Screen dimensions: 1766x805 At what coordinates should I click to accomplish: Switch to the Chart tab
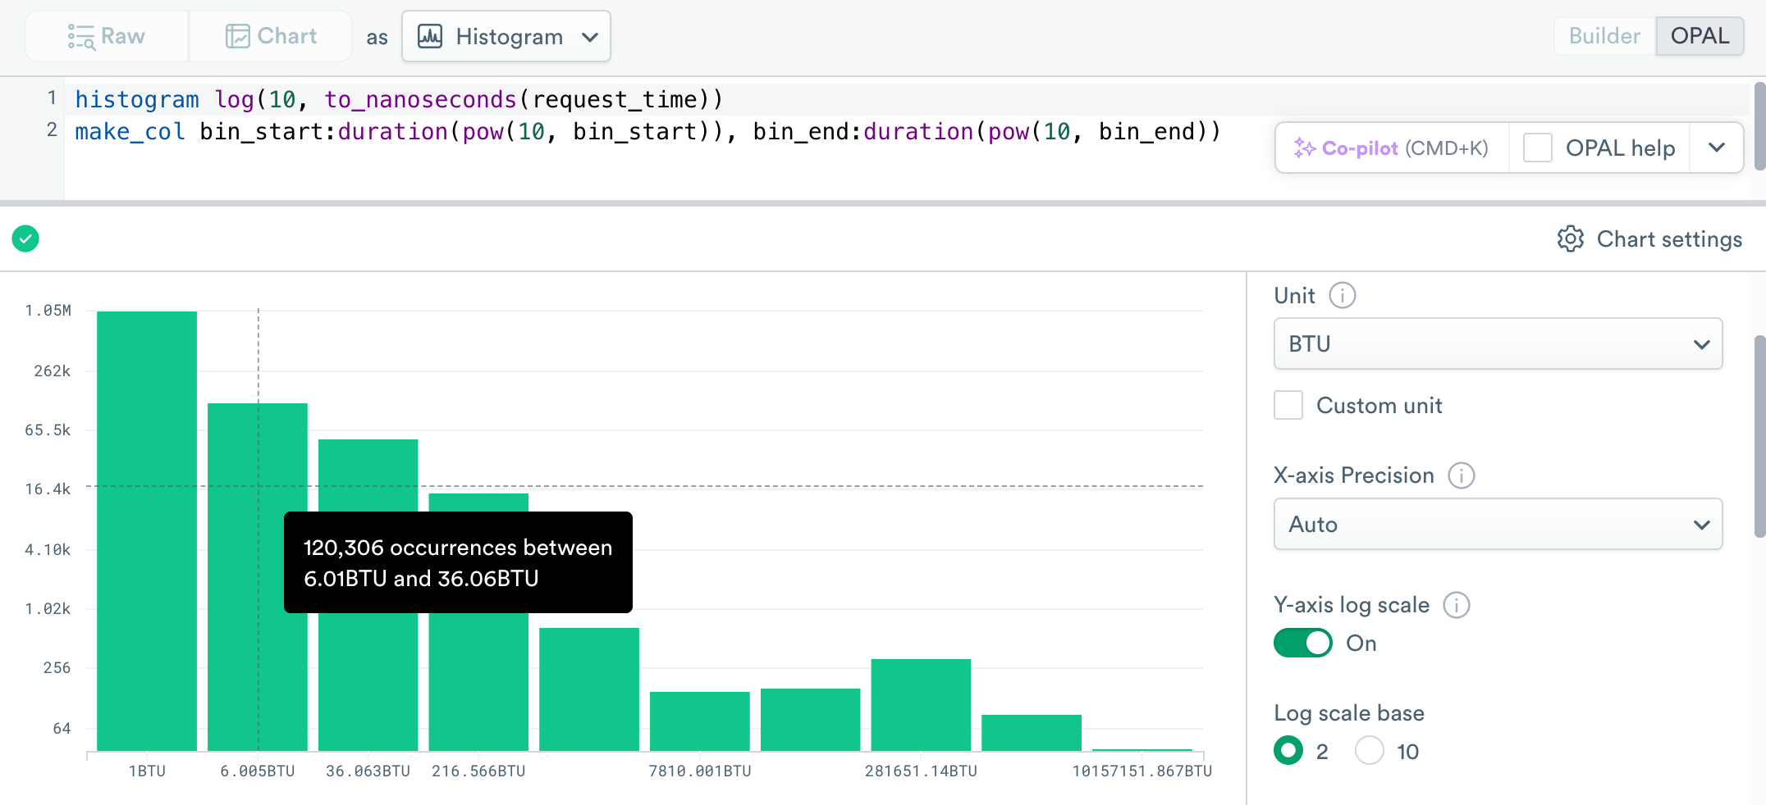point(271,36)
